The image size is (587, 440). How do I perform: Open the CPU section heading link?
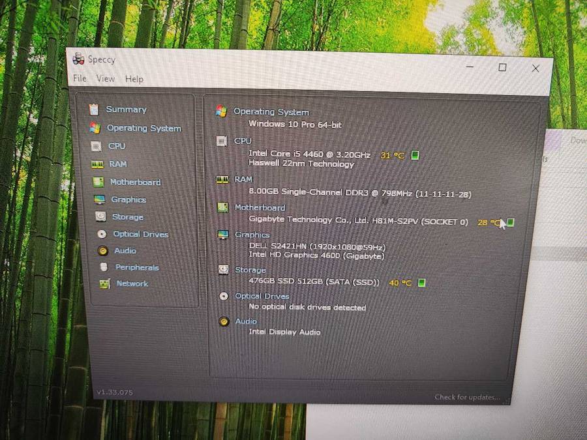(243, 141)
